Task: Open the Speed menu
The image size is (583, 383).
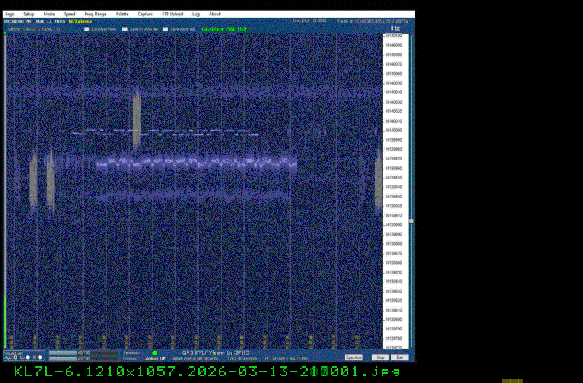Action: pyautogui.click(x=69, y=14)
